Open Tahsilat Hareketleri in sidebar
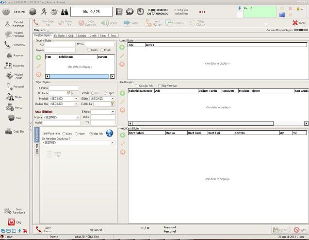Image resolution: width=309 pixels, height=240 pixels. point(15,24)
